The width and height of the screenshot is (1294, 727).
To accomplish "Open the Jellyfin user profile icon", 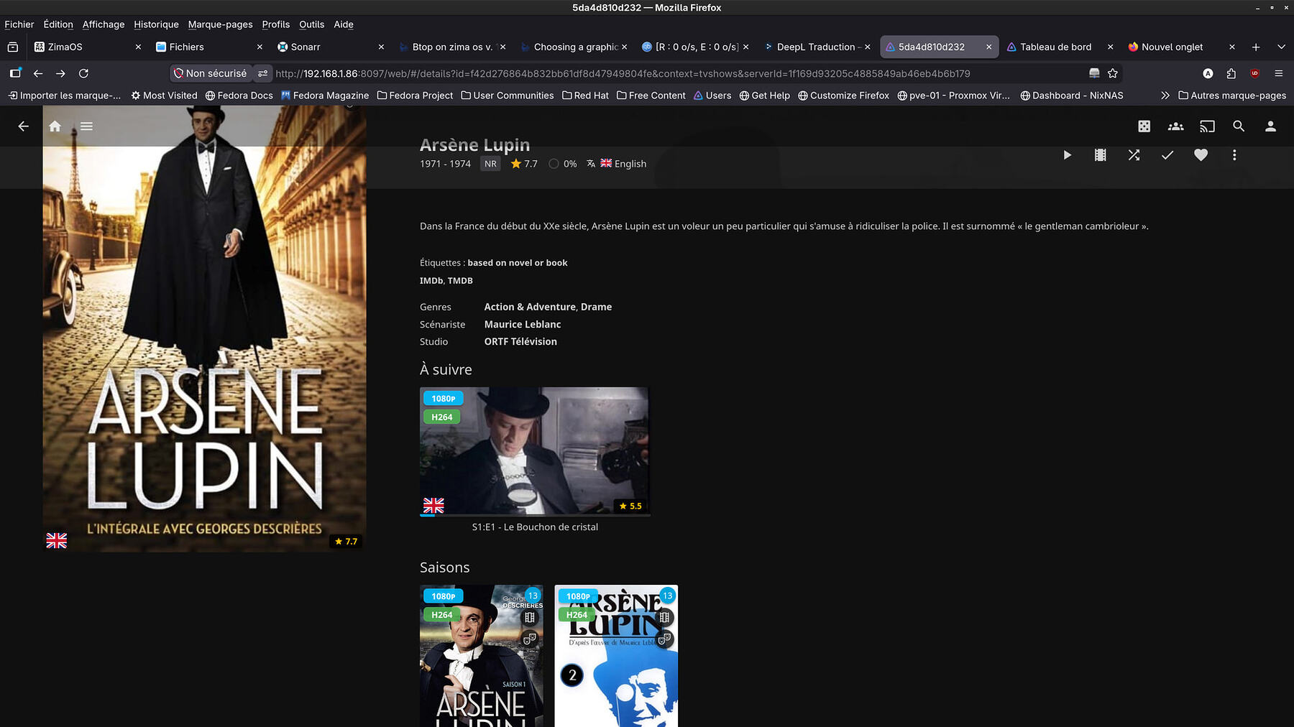I will [x=1270, y=126].
